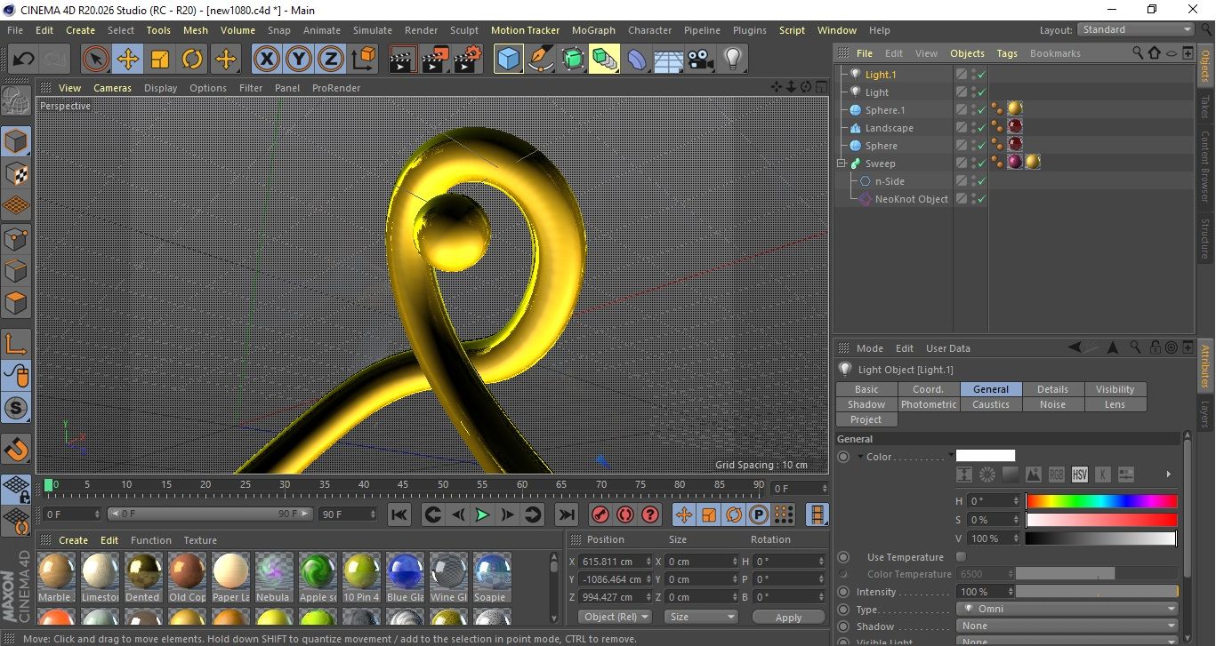Select Polygons mode in left palette
Viewport: 1216px width, 646px height.
[16, 303]
